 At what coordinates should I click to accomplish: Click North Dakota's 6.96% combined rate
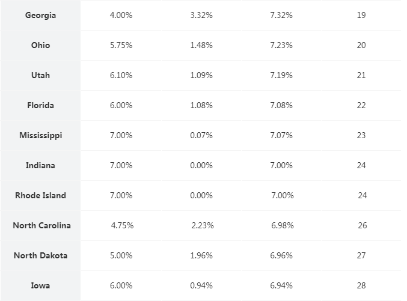[281, 256]
